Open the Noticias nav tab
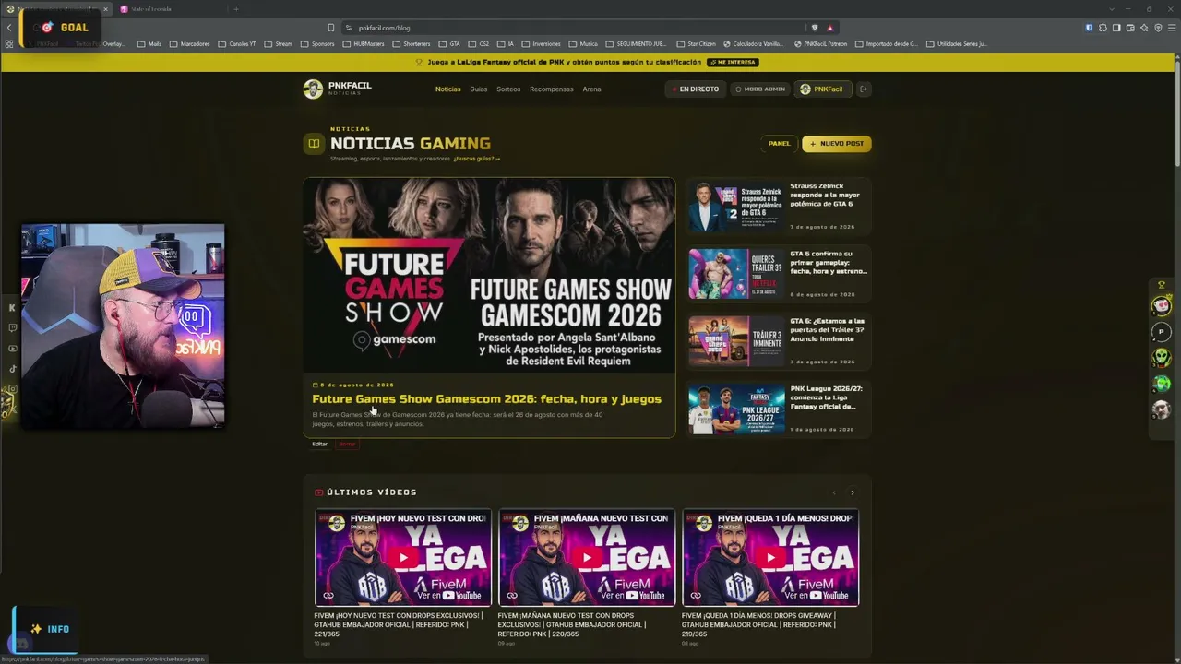 (x=447, y=89)
